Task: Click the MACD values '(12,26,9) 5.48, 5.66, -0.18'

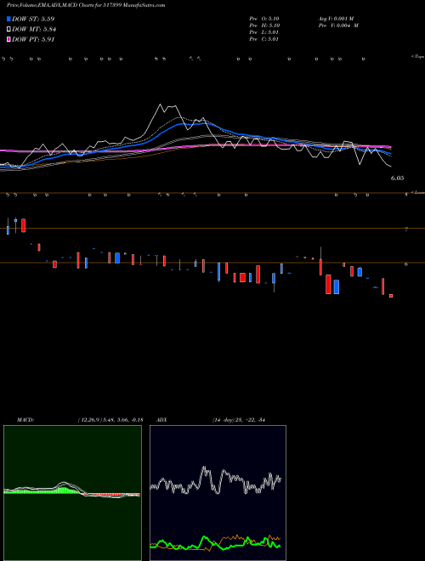Action: [x=110, y=420]
